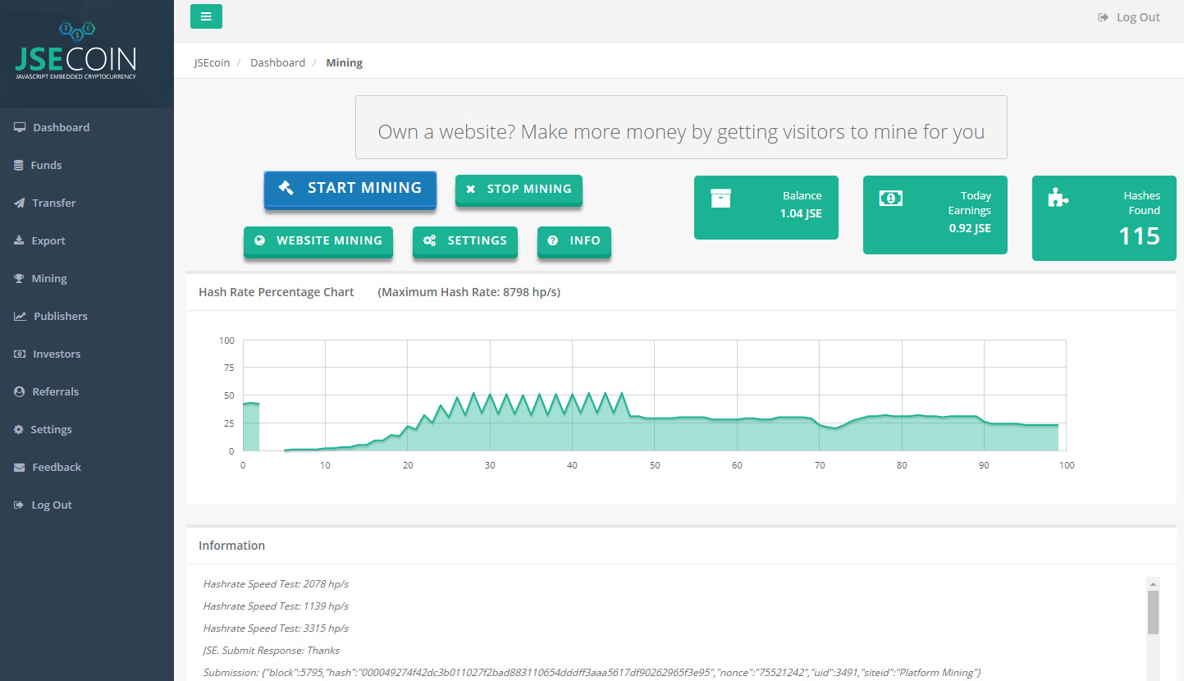Show mining Info button label

click(585, 240)
